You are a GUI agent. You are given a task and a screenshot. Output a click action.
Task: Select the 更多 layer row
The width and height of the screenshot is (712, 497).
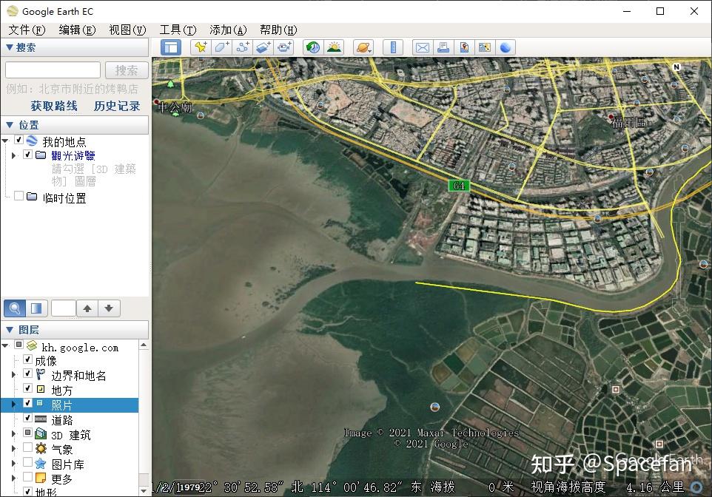[x=61, y=479]
